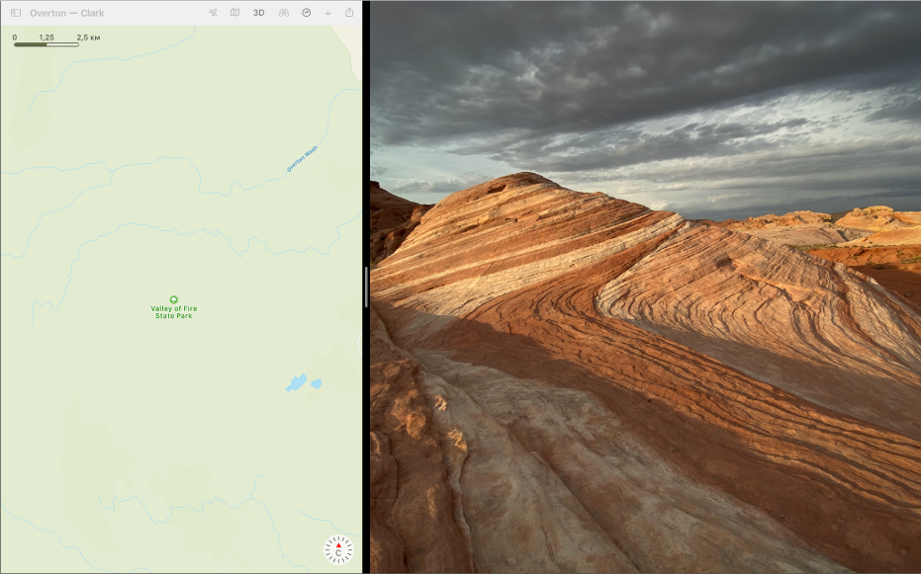The height and width of the screenshot is (576, 921).
Task: Click the smaller blue lake on map
Action: pyautogui.click(x=317, y=383)
